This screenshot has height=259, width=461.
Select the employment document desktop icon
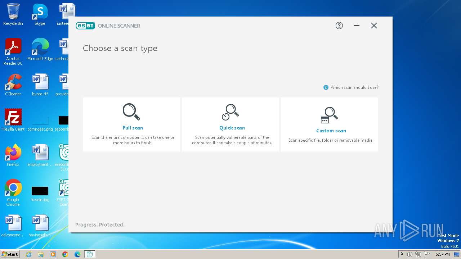point(40,155)
